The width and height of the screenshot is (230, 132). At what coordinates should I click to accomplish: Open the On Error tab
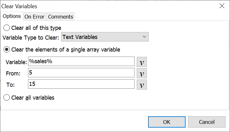pos(35,17)
